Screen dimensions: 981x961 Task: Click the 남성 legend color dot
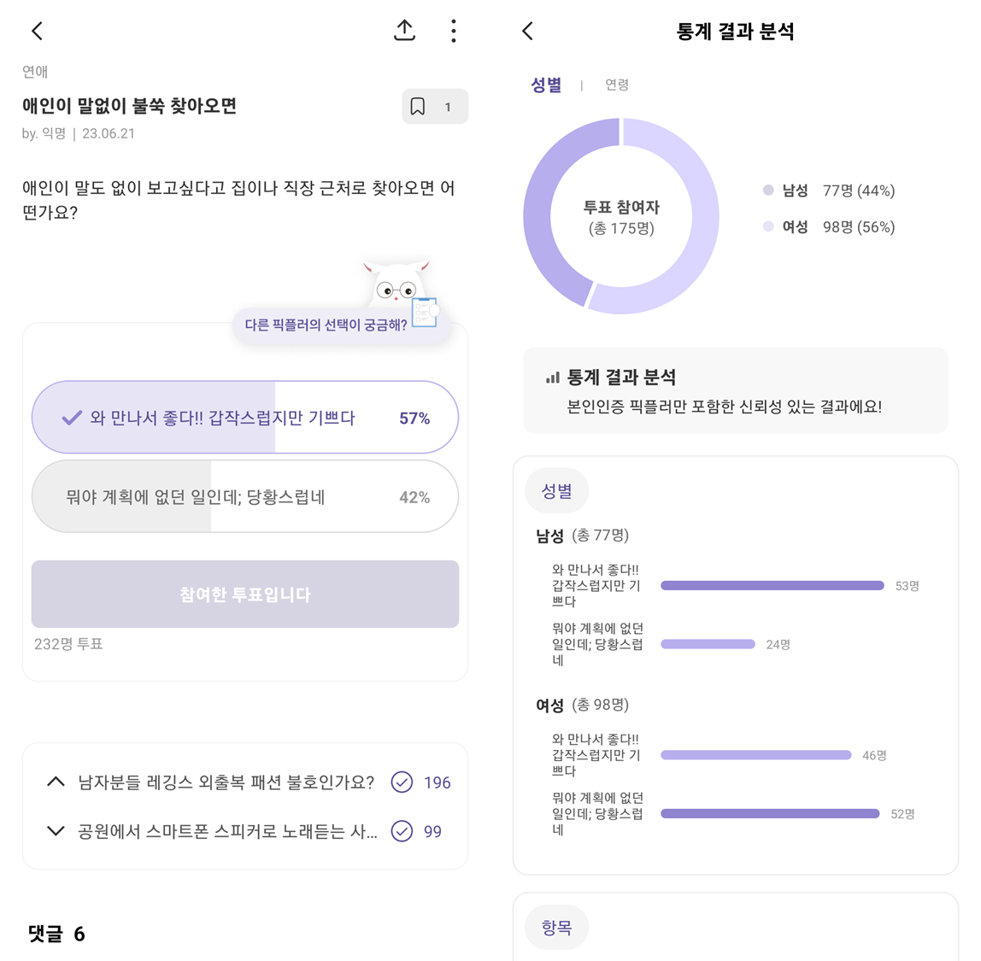click(768, 190)
